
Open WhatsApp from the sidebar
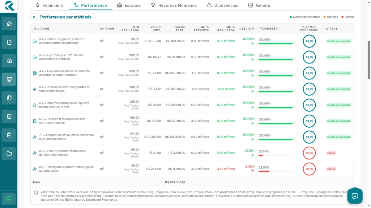tap(9, 199)
